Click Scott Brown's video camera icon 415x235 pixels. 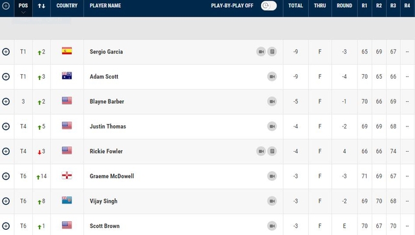click(272, 226)
